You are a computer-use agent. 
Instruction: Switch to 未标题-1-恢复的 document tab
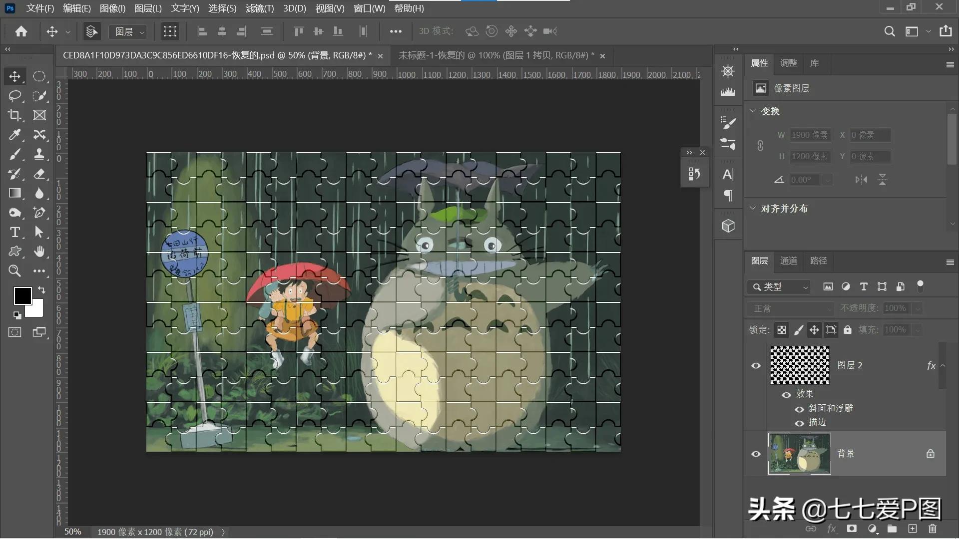click(496, 55)
